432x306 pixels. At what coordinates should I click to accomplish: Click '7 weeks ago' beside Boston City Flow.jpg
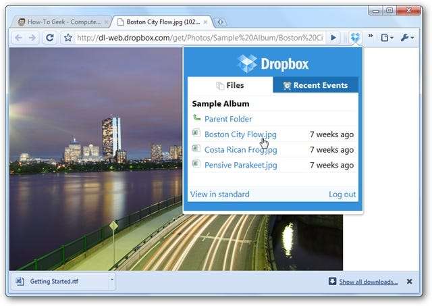tap(331, 134)
